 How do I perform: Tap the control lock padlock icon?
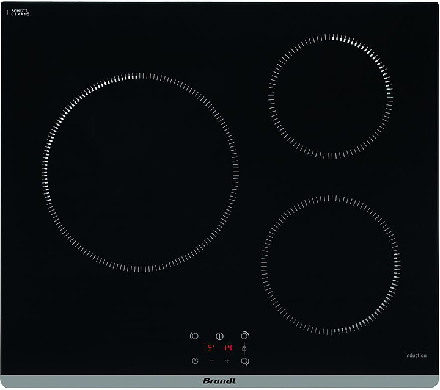coord(244,348)
